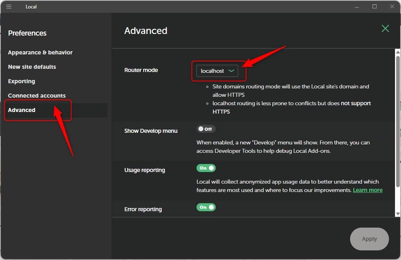Close Preferences with the green X icon
This screenshot has width=401, height=260.
385,28
